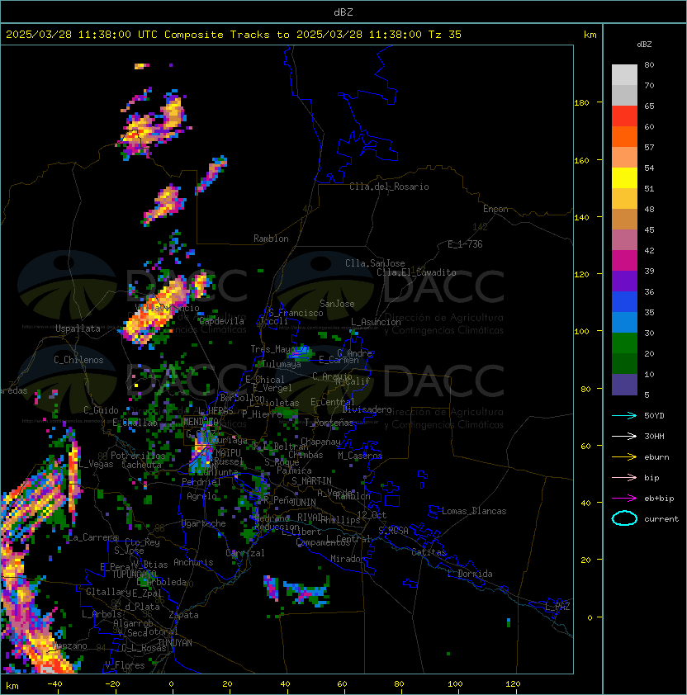687x695 pixels.
Task: Click the 'Catitas' label on the map
Action: (x=429, y=552)
